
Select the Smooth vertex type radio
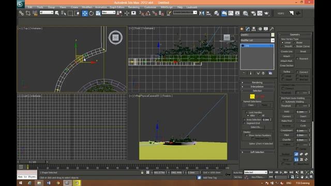[x=282, y=46]
